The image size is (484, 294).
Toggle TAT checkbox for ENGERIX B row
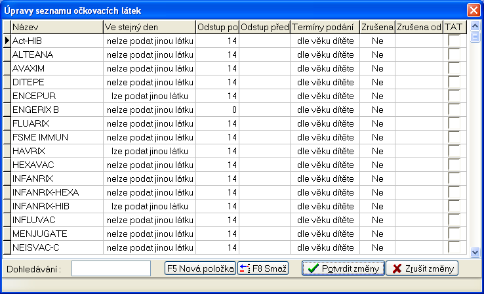pos(454,110)
